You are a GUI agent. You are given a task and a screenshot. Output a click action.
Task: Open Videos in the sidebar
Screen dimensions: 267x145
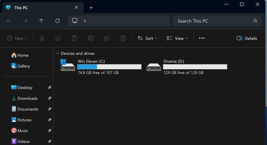point(21,142)
